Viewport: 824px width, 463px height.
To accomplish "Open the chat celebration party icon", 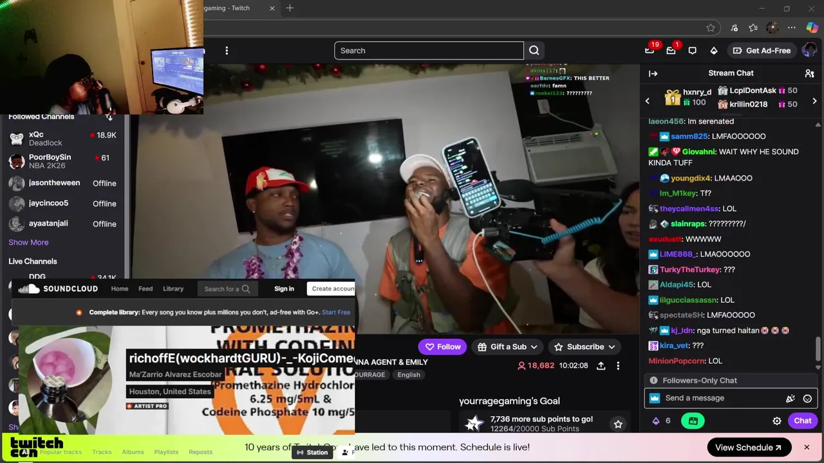I will click(x=791, y=398).
